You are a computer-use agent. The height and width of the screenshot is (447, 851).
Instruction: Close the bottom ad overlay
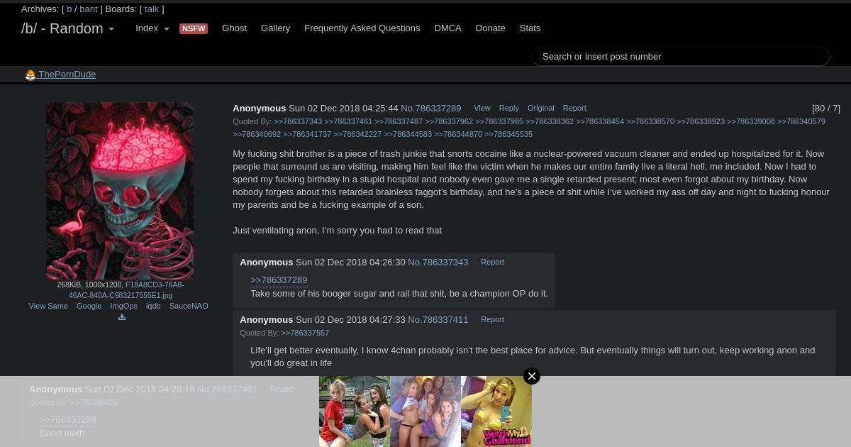[x=532, y=376]
